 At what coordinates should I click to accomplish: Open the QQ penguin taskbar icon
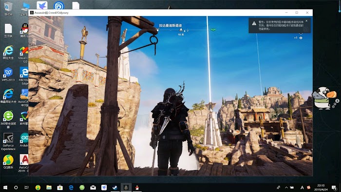tap(137, 188)
